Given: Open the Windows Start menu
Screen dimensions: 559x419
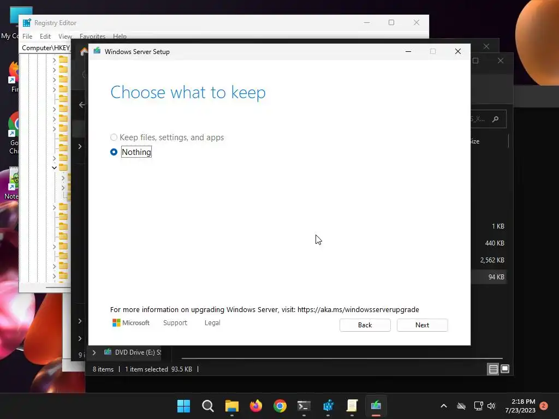Looking at the screenshot, I should (x=183, y=406).
